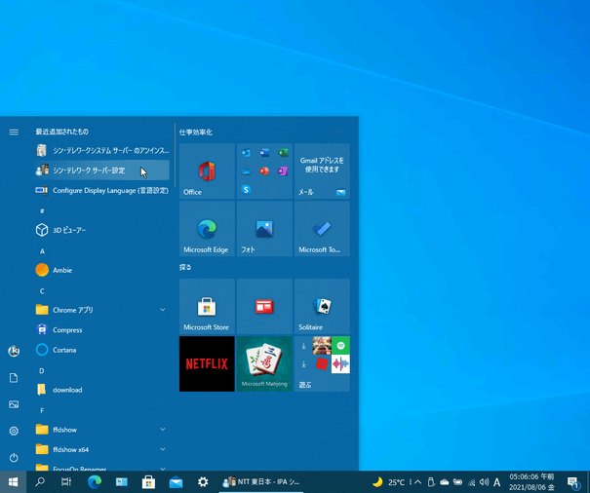Click the app list scrollbar
The image size is (590, 493).
175,155
